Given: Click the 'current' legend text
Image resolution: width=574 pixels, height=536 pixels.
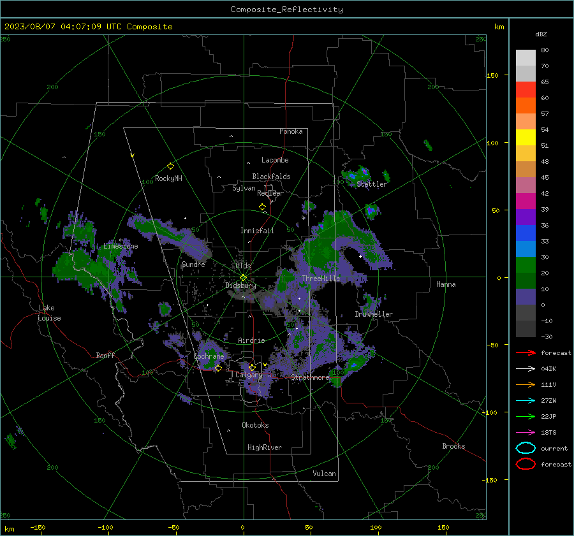Looking at the screenshot, I should [x=554, y=449].
